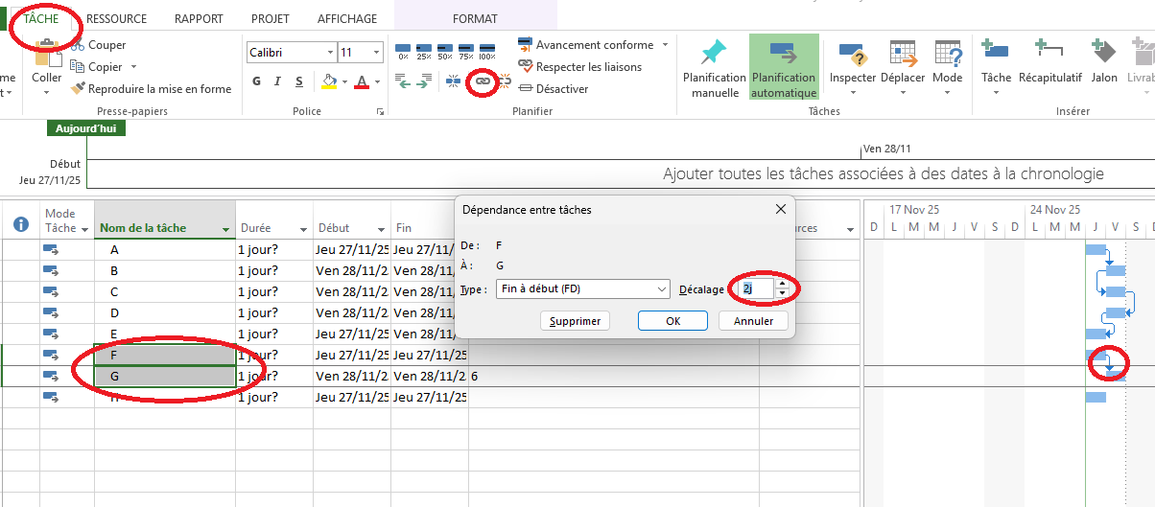Viewport: 1155px width, 507px height.
Task: Open font color dropdown arrow
Action: (x=378, y=81)
